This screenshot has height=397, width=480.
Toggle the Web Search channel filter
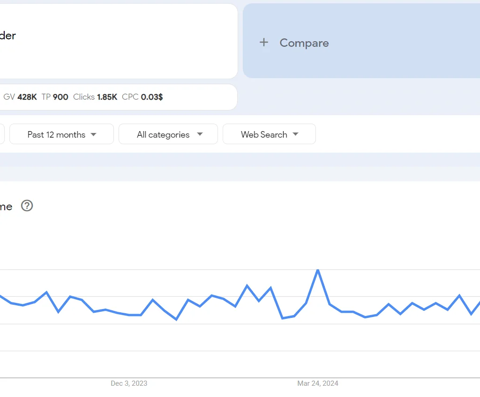pyautogui.click(x=269, y=134)
